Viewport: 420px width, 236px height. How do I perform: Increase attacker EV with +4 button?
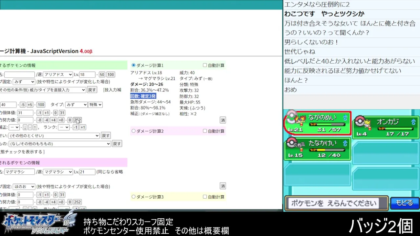53,120
